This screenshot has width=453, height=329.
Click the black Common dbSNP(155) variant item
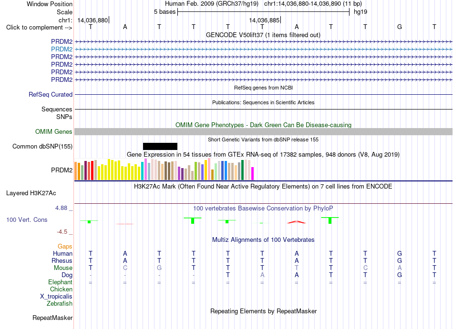[160, 146]
